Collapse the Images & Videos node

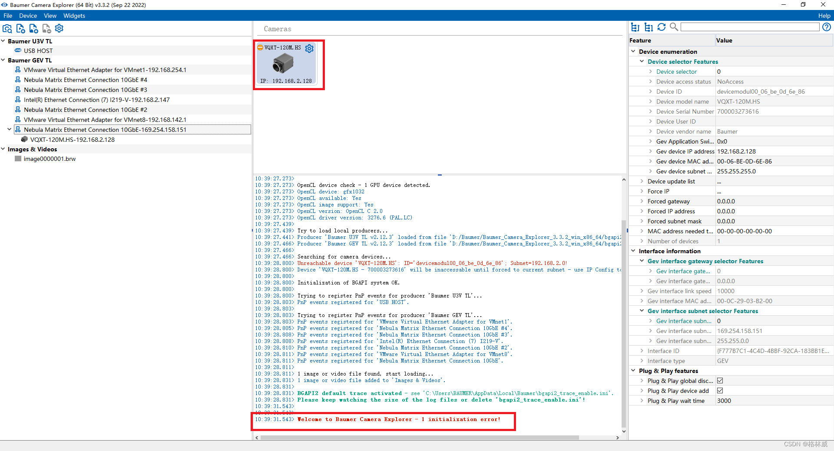click(x=3, y=149)
